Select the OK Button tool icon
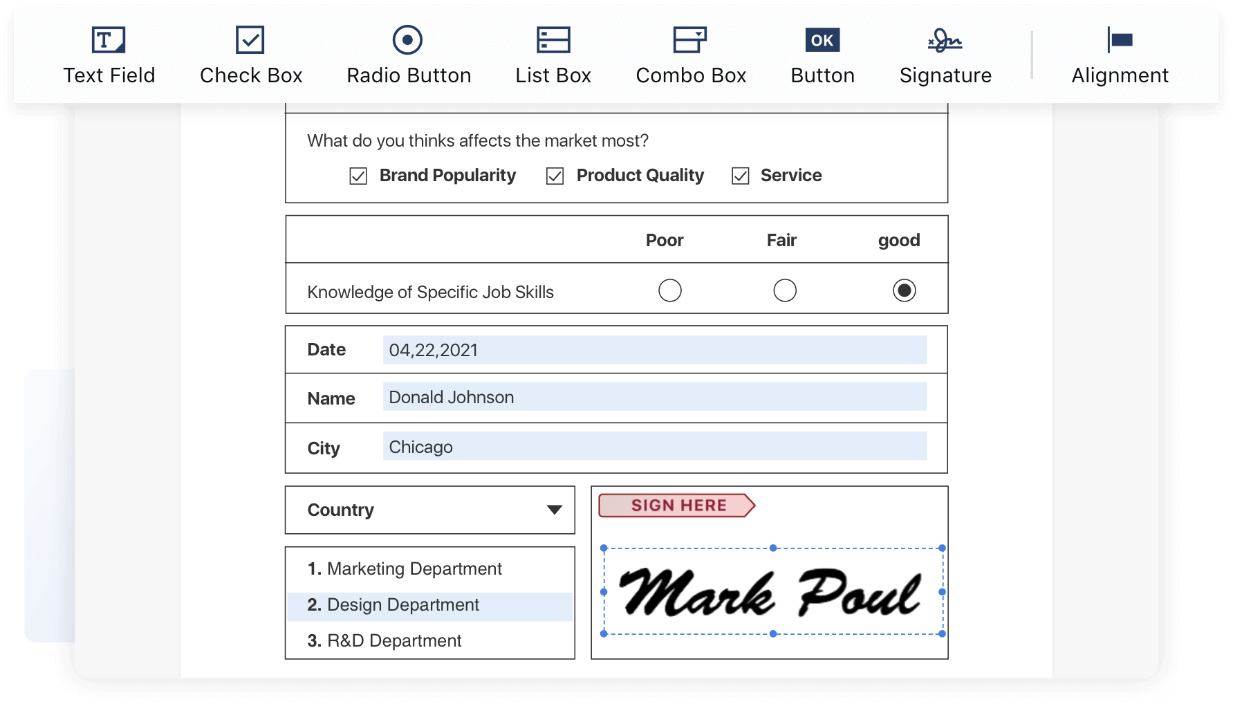Screen dimensions: 1233x704 coord(822,40)
